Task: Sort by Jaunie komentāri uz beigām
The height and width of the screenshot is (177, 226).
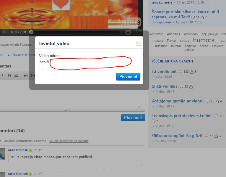Action: click(69, 141)
